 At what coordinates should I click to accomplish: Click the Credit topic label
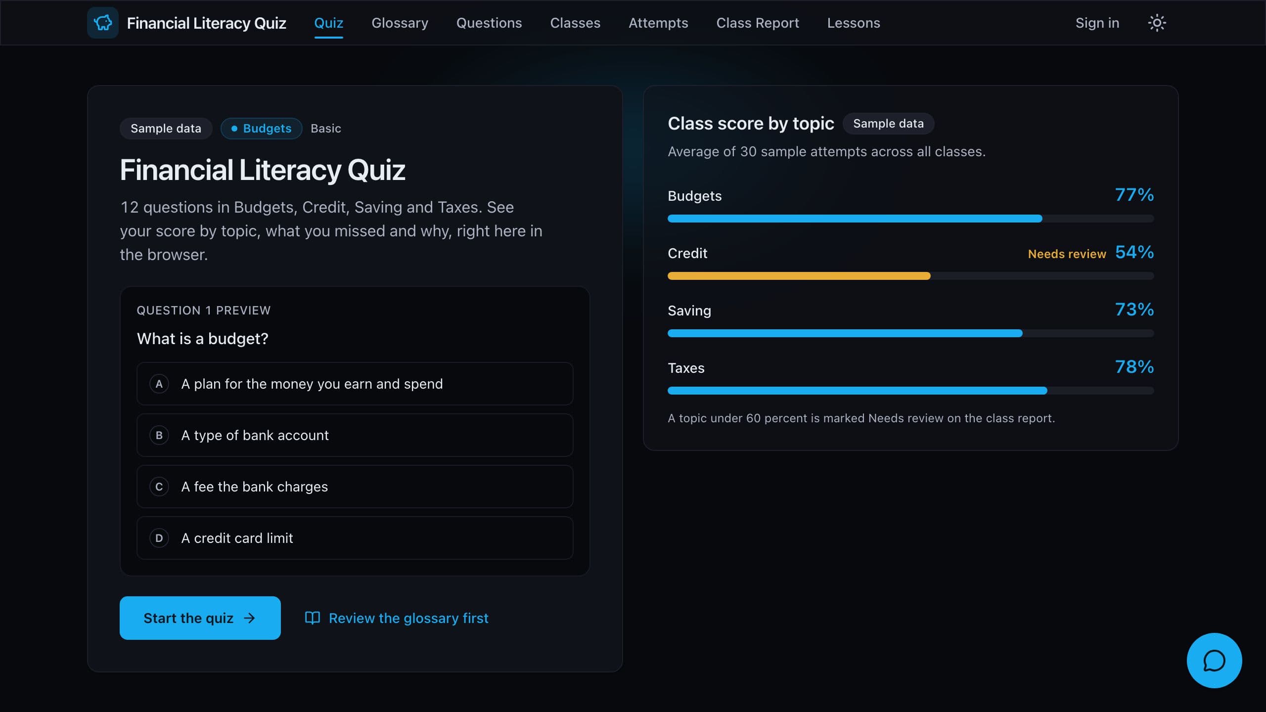[x=687, y=253]
